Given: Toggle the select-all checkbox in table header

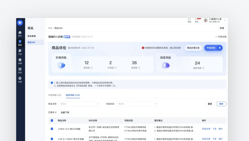Looking at the screenshot, I should [x=52, y=121].
